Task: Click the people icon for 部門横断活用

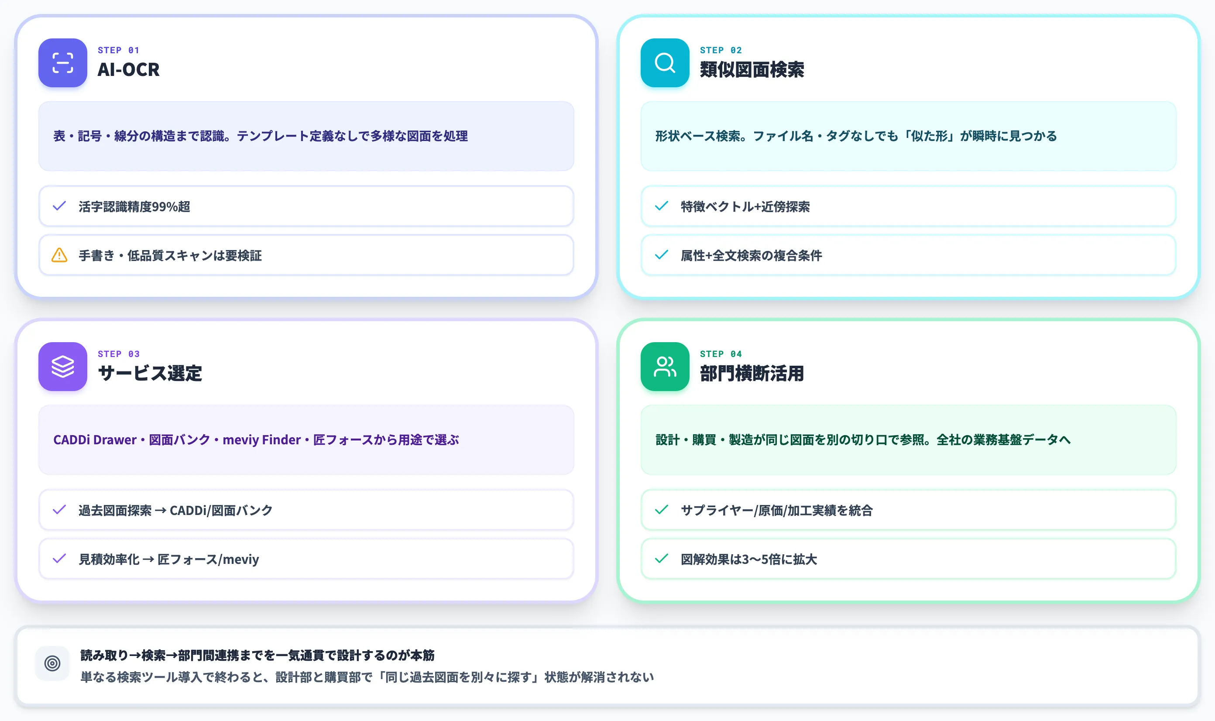Action: [x=665, y=366]
